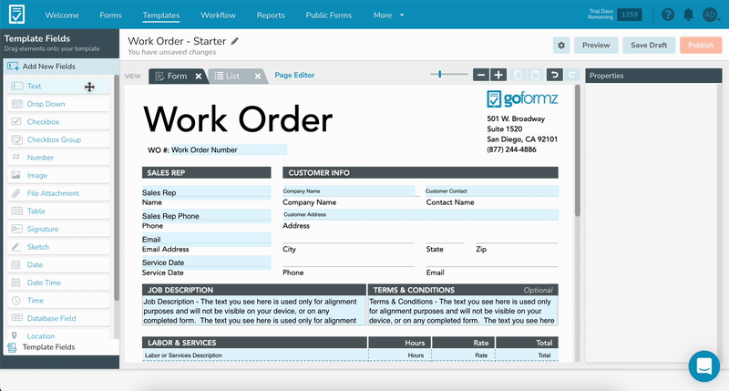
Task: Select the Checkbox Group field type
Action: [58, 139]
